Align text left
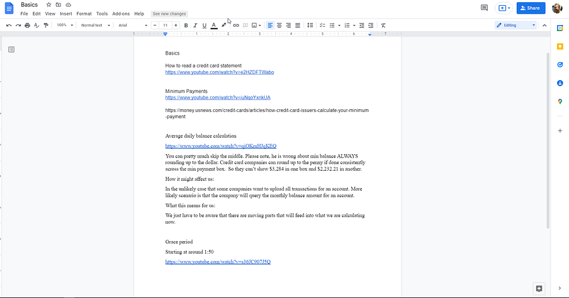This screenshot has height=298, width=569. (270, 26)
